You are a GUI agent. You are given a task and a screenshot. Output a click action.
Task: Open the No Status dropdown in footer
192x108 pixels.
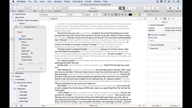tap(175, 106)
